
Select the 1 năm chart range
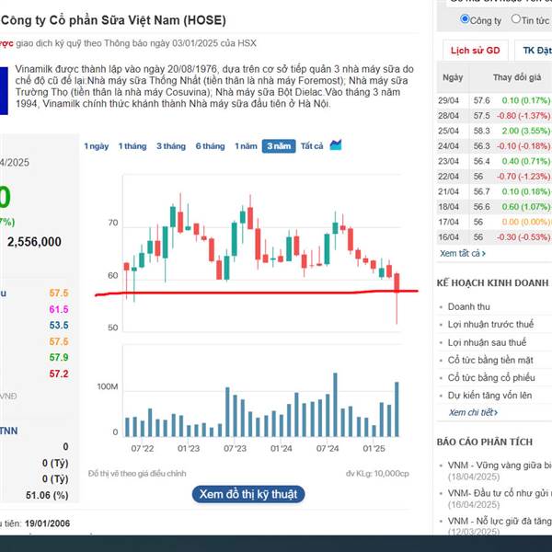click(x=246, y=146)
